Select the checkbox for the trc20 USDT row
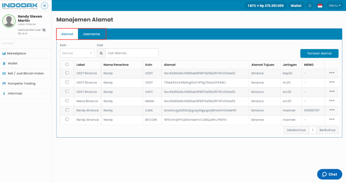The width and height of the screenshot is (346, 185). click(67, 82)
